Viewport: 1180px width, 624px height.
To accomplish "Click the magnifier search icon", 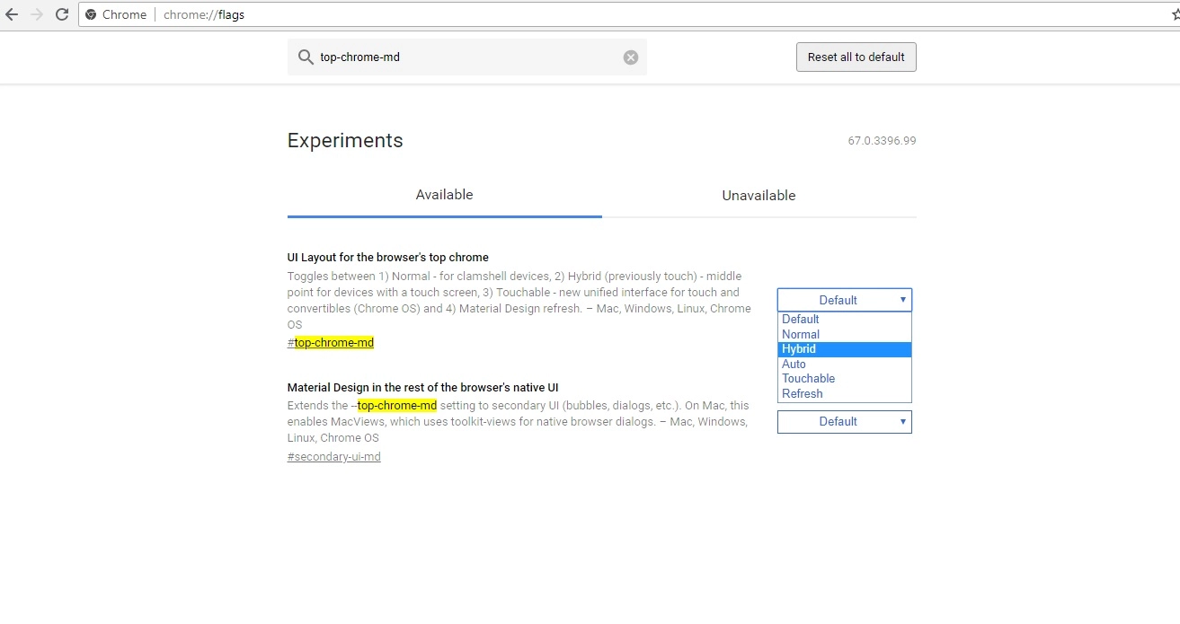I will (306, 57).
